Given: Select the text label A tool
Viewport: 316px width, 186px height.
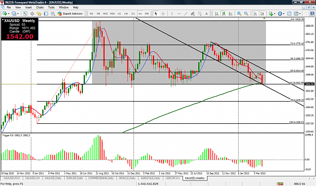Looking at the screenshot, I should [206, 14].
